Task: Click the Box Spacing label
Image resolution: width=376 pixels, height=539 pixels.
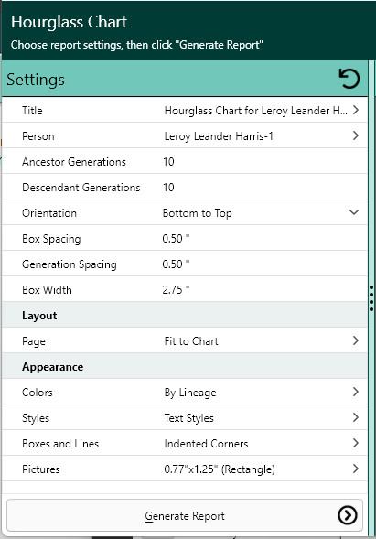Action: pyautogui.click(x=51, y=239)
